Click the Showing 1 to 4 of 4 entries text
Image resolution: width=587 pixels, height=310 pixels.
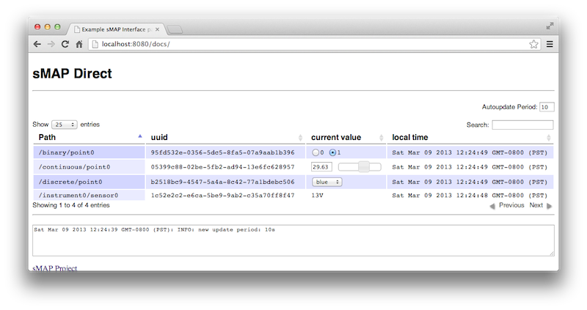coord(71,205)
